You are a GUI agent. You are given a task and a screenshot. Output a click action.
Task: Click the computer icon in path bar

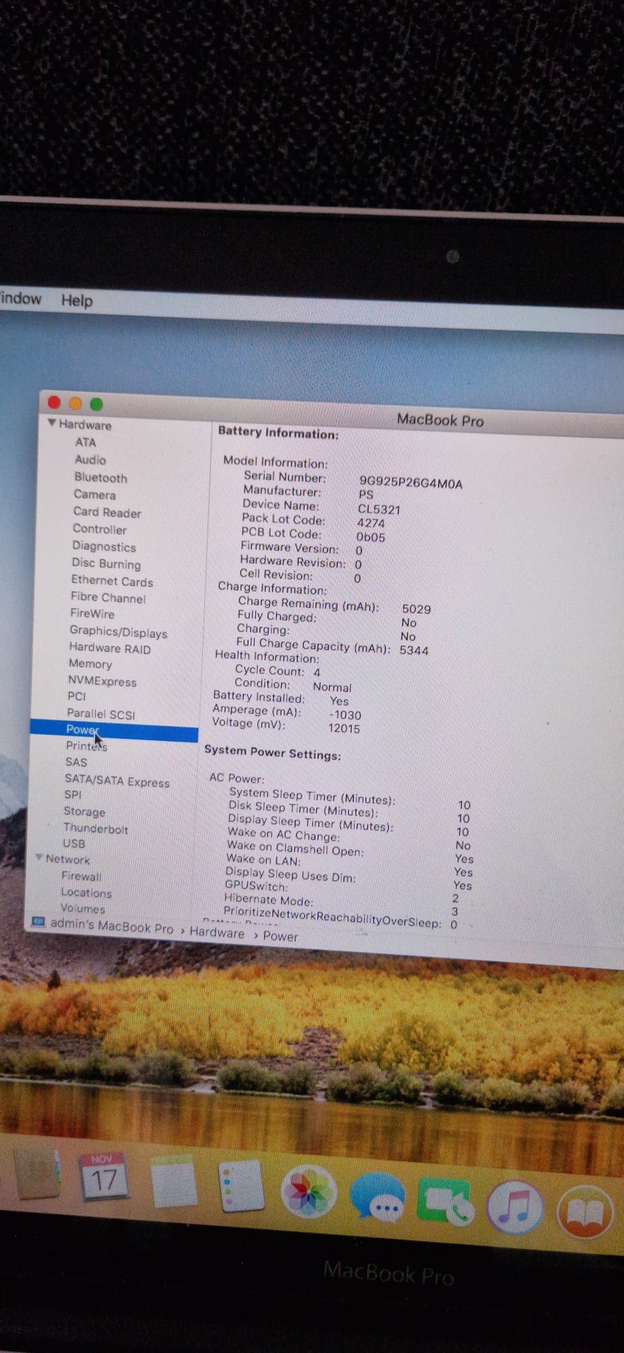38,922
